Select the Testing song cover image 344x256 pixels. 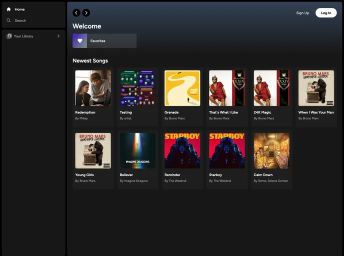[x=137, y=88]
